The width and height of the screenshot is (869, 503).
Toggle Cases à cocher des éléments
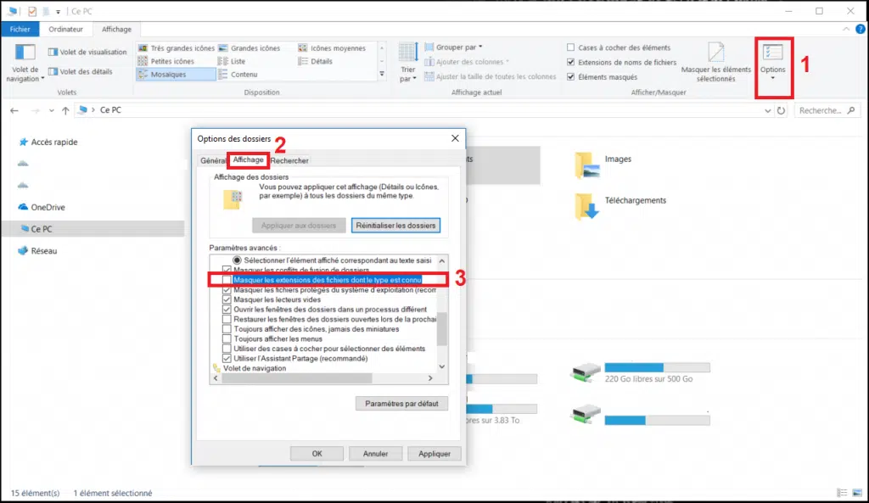pyautogui.click(x=570, y=48)
